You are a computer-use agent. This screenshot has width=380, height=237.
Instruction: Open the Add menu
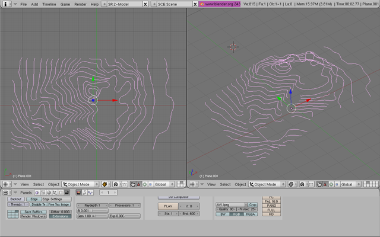(34, 4)
